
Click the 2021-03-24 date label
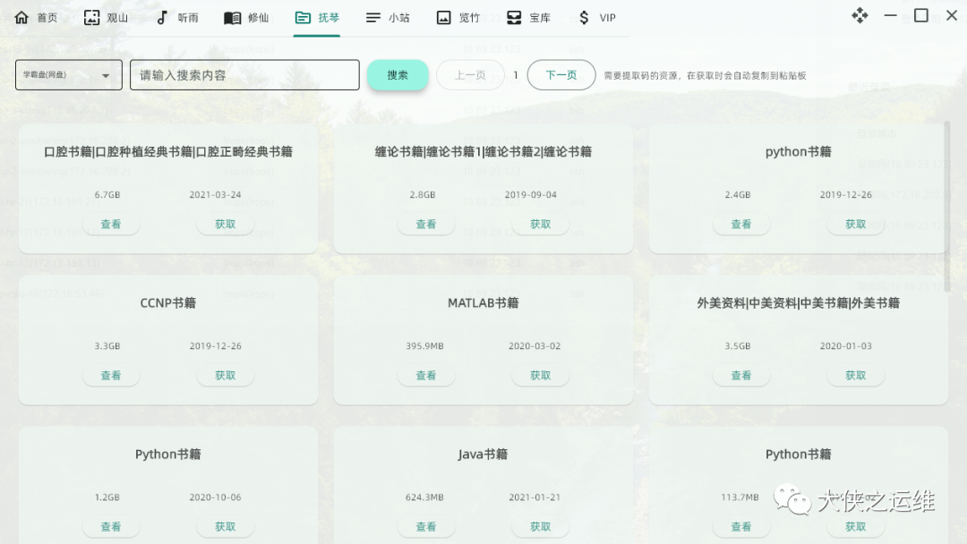[215, 195]
